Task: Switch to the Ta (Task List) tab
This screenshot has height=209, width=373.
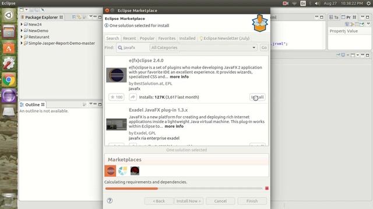Action: pyautogui.click(x=334, y=17)
